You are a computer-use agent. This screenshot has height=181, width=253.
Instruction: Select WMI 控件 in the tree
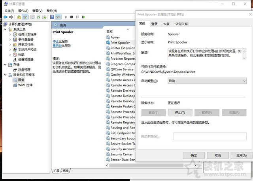[25, 85]
